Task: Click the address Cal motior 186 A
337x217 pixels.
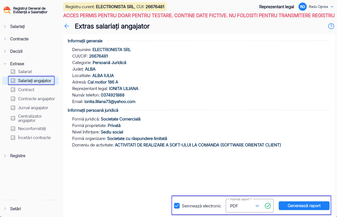Action: click(103, 82)
